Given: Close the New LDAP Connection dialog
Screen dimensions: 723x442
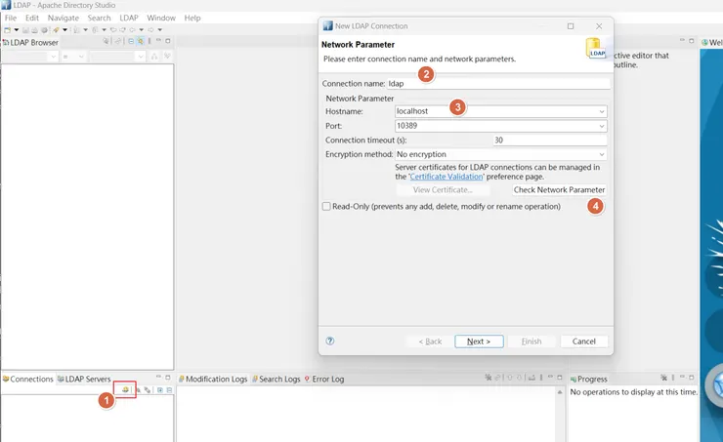Looking at the screenshot, I should (599, 26).
